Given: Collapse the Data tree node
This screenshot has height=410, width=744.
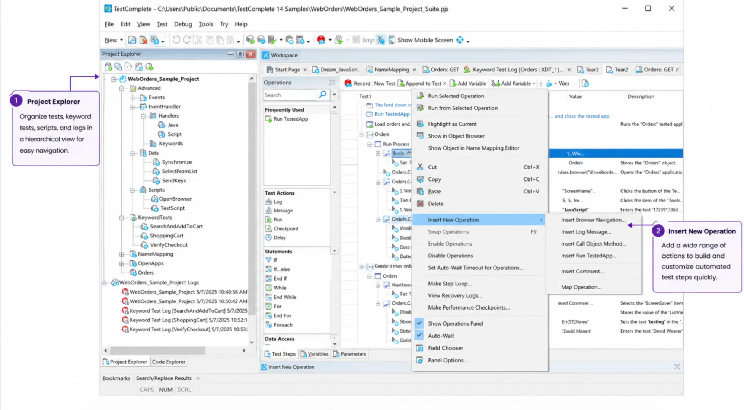Looking at the screenshot, I should point(132,153).
